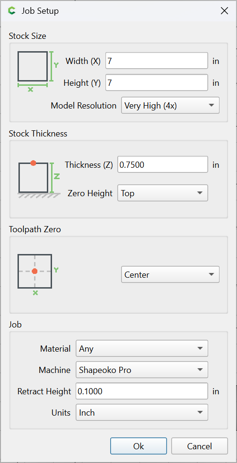This screenshot has height=463, width=237.
Task: Click the Carbide Create logo icon
Action: [x=11, y=11]
